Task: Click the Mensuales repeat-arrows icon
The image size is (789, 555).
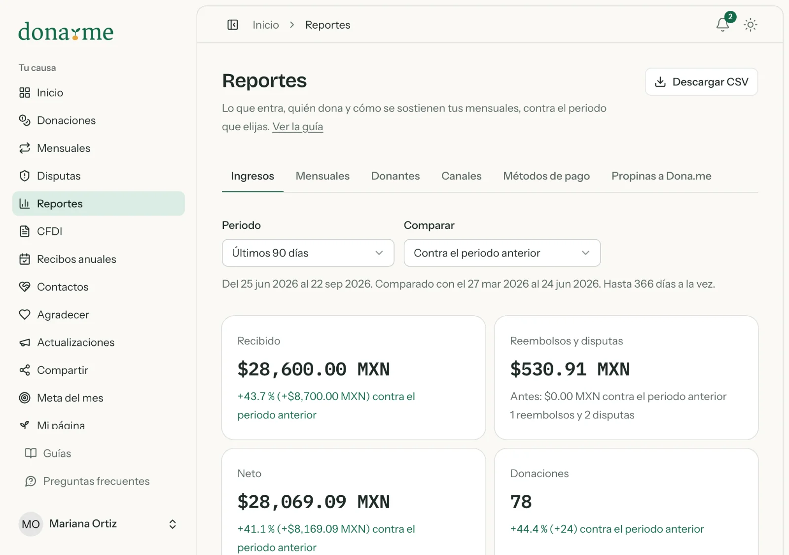Action: tap(25, 148)
